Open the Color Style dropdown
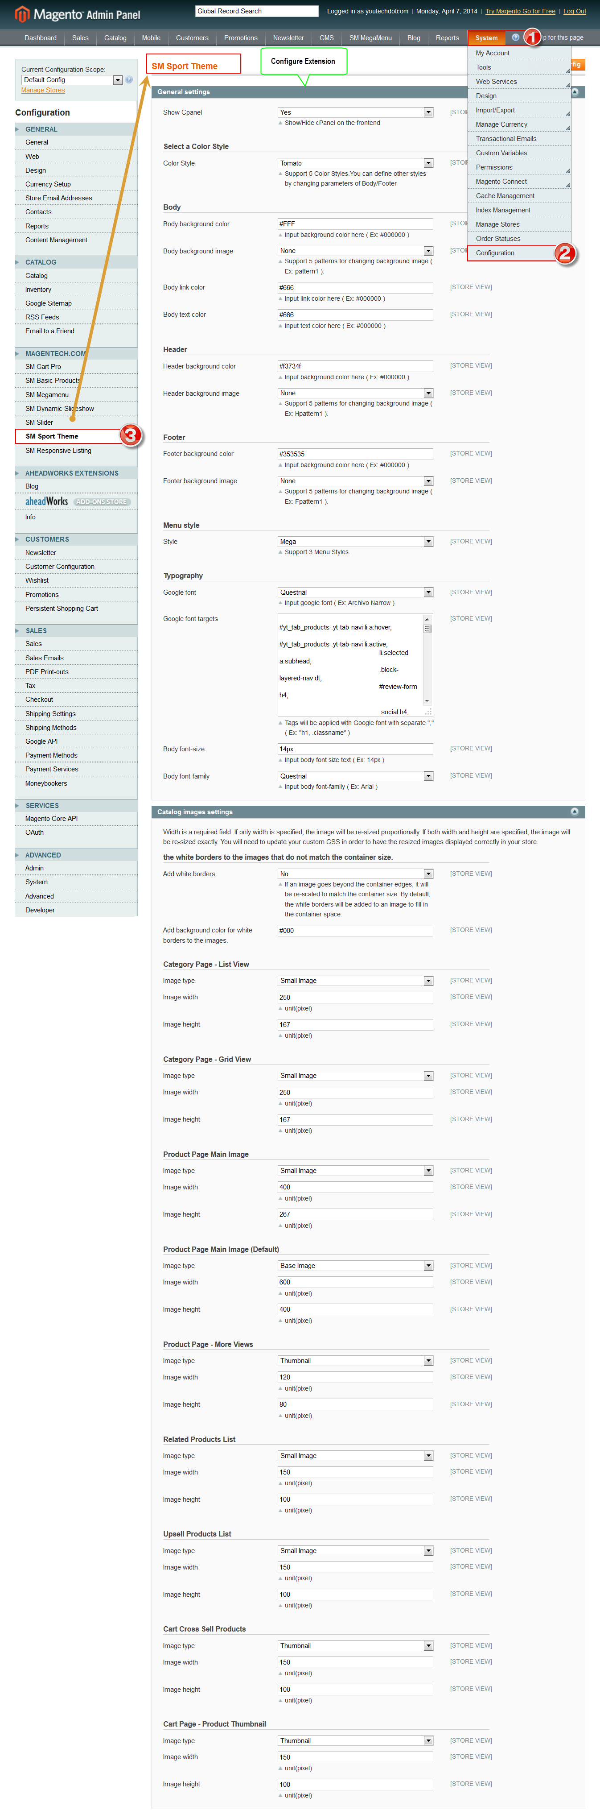The height and width of the screenshot is (1810, 600). point(355,163)
